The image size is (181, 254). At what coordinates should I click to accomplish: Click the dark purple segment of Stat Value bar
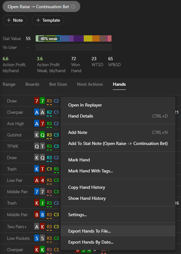79,38
